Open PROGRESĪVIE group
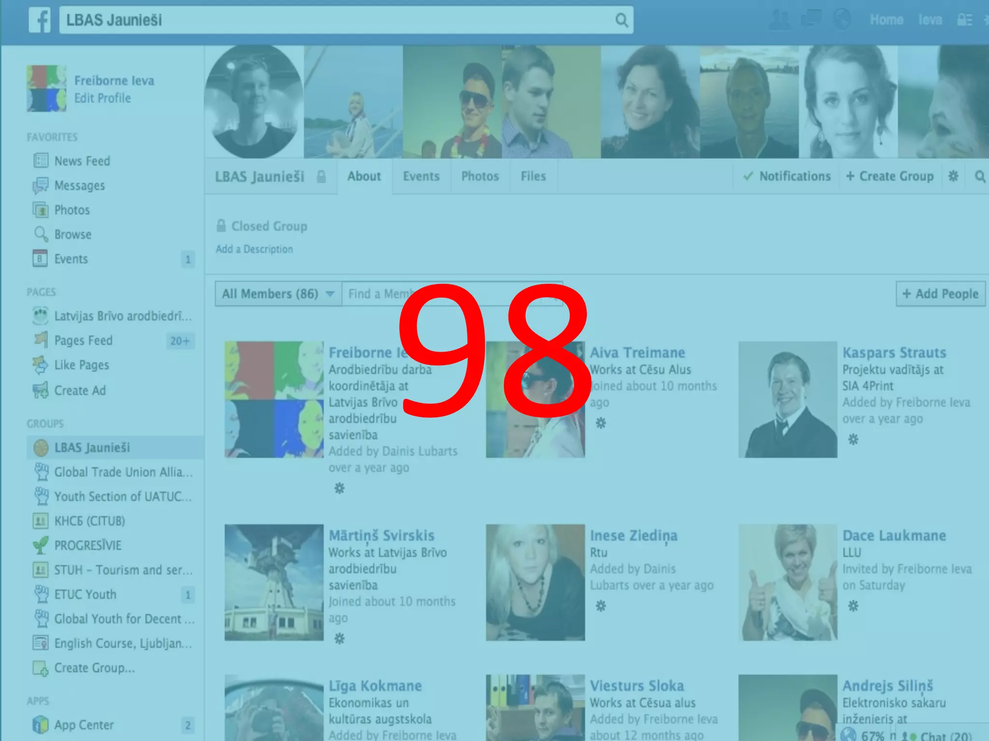This screenshot has width=989, height=741. [x=87, y=546]
